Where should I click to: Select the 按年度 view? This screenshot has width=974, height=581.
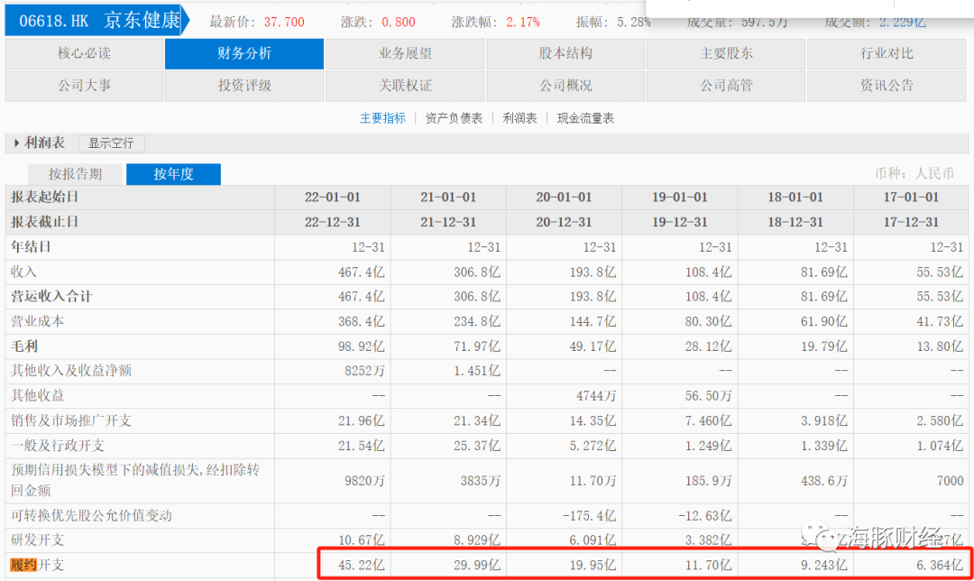point(173,174)
